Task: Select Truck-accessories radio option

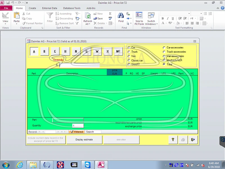Action: 164,52
